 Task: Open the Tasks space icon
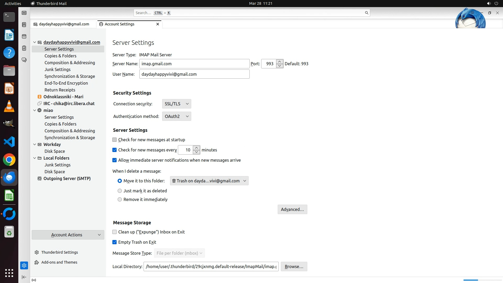pos(24,48)
